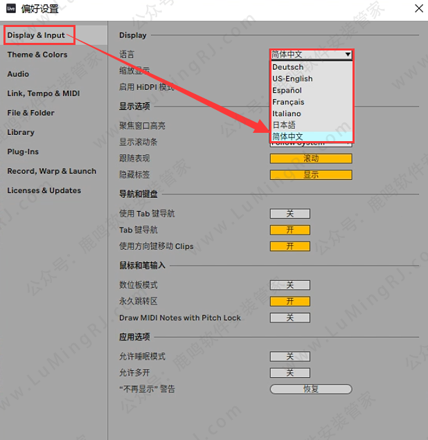Enable the 允许多开 toggle

pos(290,373)
